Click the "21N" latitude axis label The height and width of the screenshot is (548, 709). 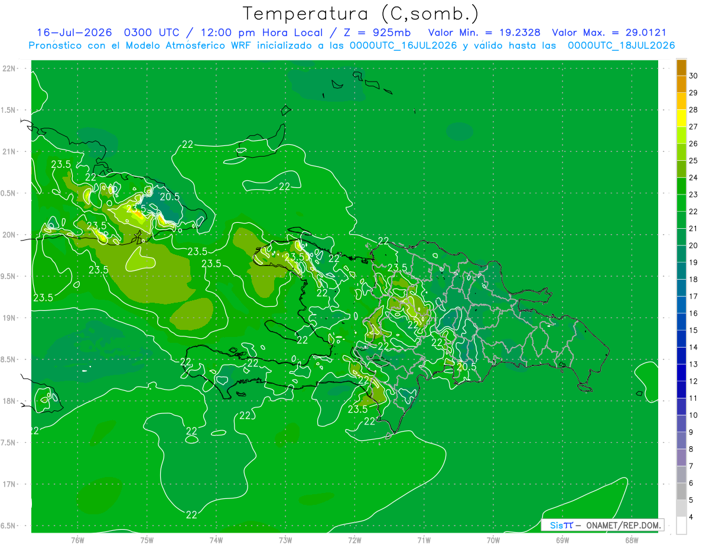[9, 151]
